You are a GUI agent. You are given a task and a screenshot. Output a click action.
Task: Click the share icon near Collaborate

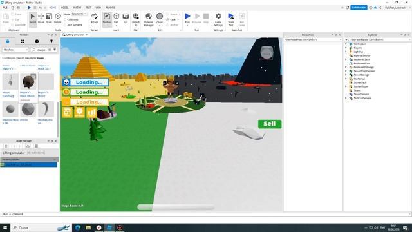[380, 8]
